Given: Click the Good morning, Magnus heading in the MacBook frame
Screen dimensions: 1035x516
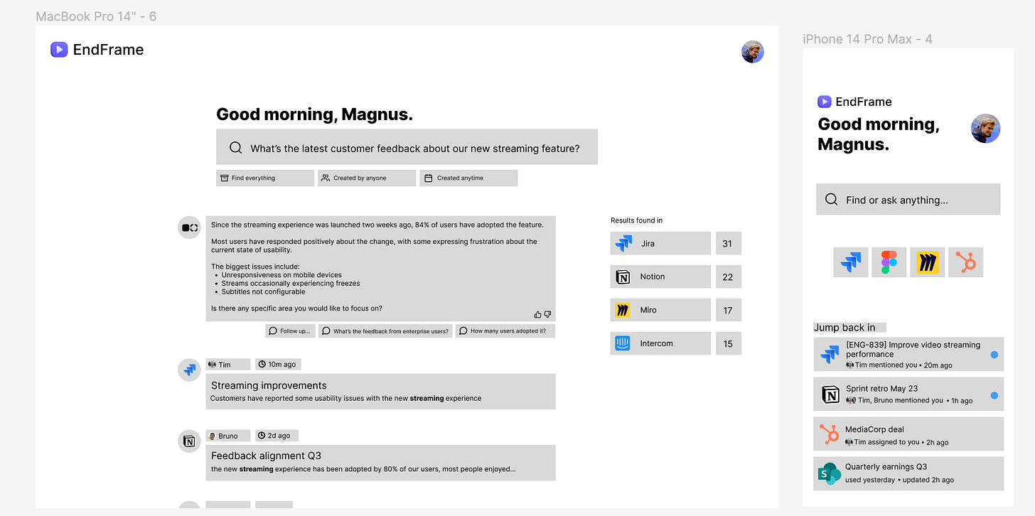Looking at the screenshot, I should [x=314, y=114].
